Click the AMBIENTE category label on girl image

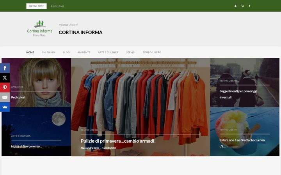tap(17, 87)
